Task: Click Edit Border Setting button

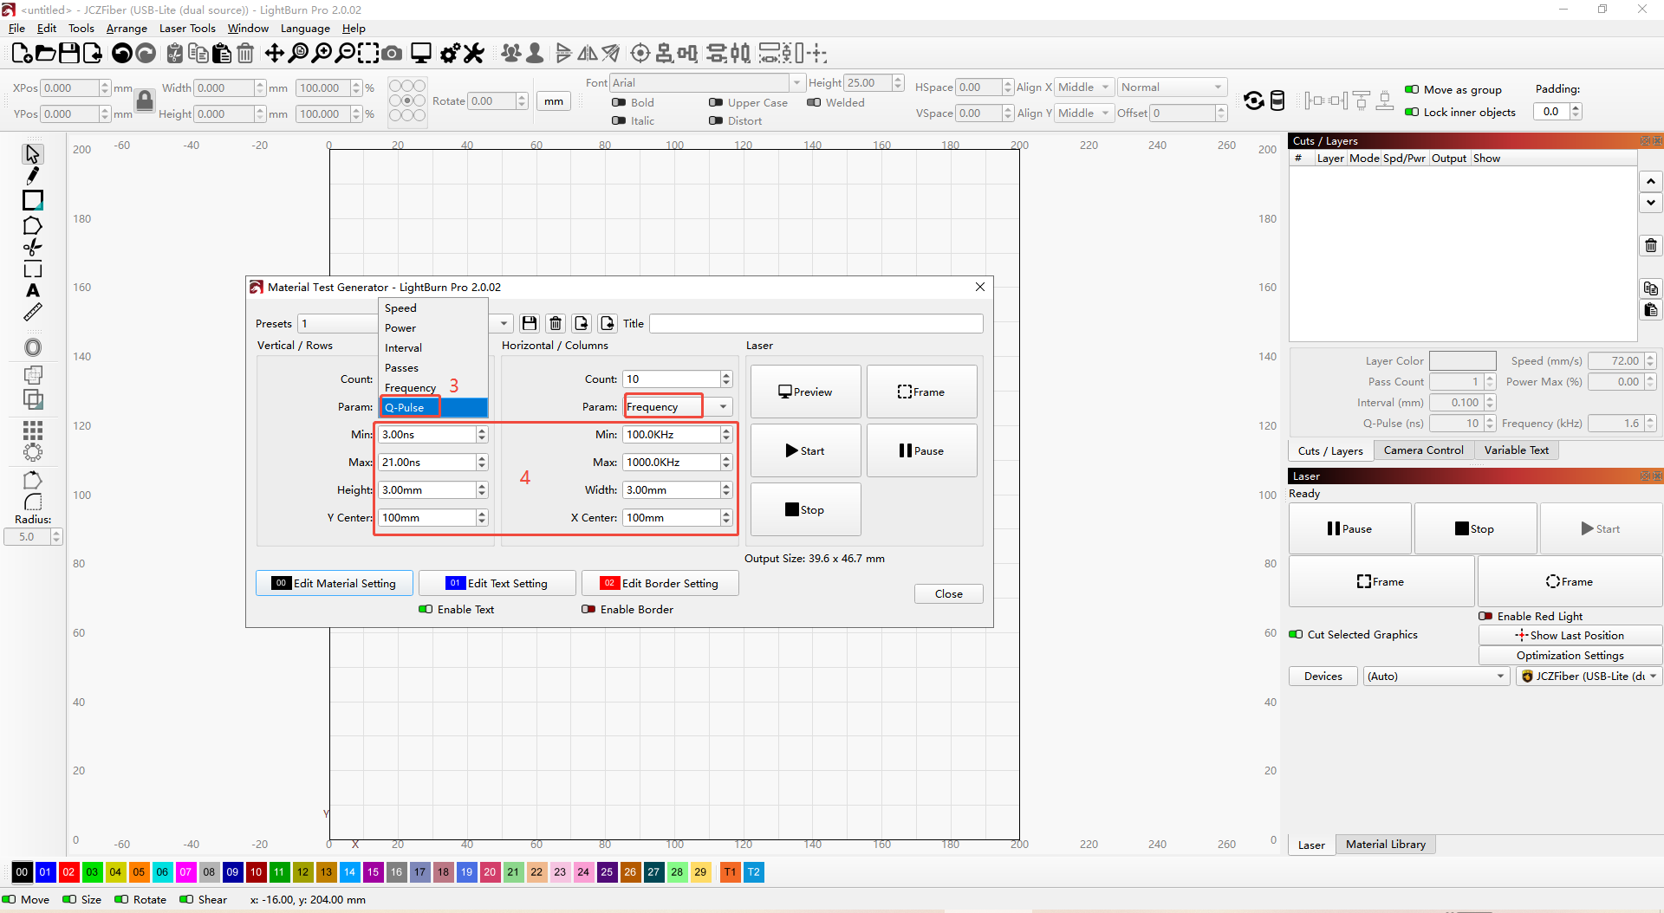Action: [x=660, y=583]
